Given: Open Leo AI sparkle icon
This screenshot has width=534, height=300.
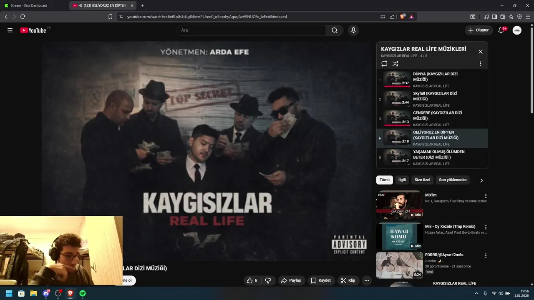Looking at the screenshot, I should pyautogui.click(x=511, y=17).
